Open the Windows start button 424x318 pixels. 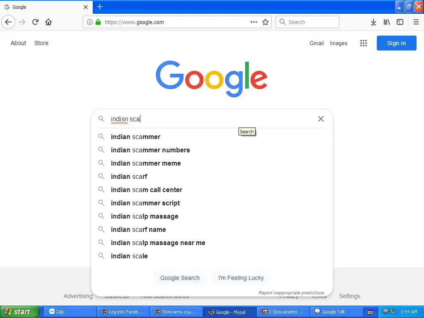tap(19, 312)
